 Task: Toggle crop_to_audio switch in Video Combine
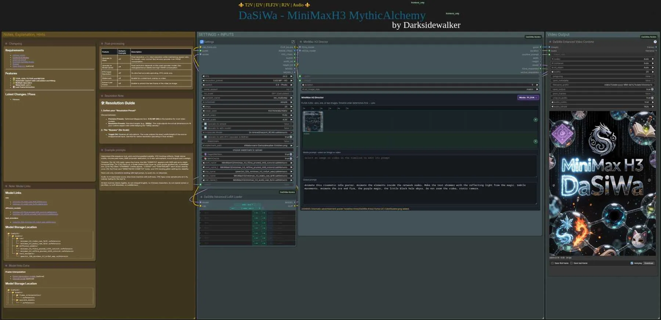click(x=652, y=98)
